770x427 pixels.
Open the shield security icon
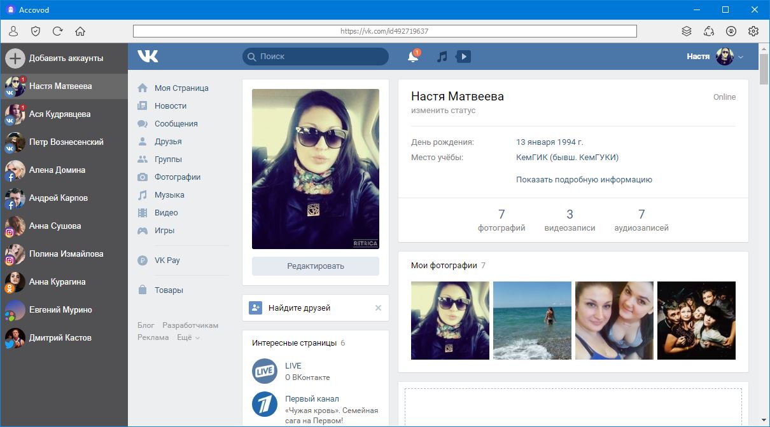click(36, 31)
